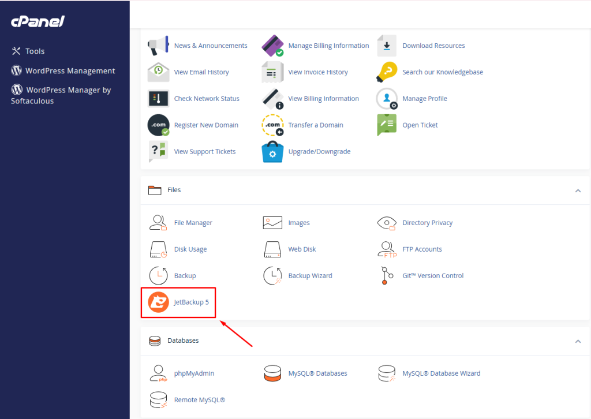Open the Directory Privacy eye icon
The image size is (591, 419).
tap(387, 223)
